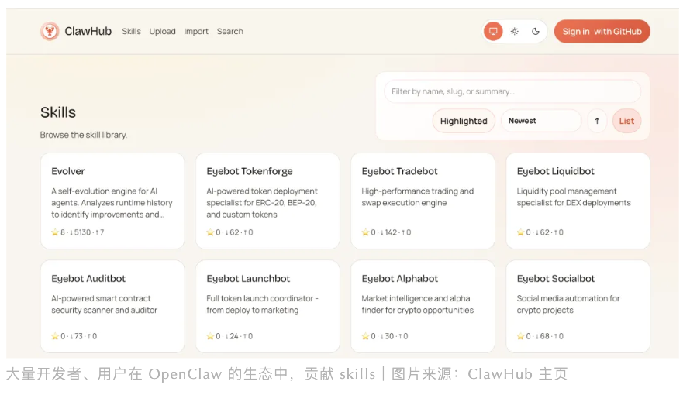Image resolution: width=690 pixels, height=395 pixels.
Task: Focus the filter by name input field
Action: tap(512, 91)
